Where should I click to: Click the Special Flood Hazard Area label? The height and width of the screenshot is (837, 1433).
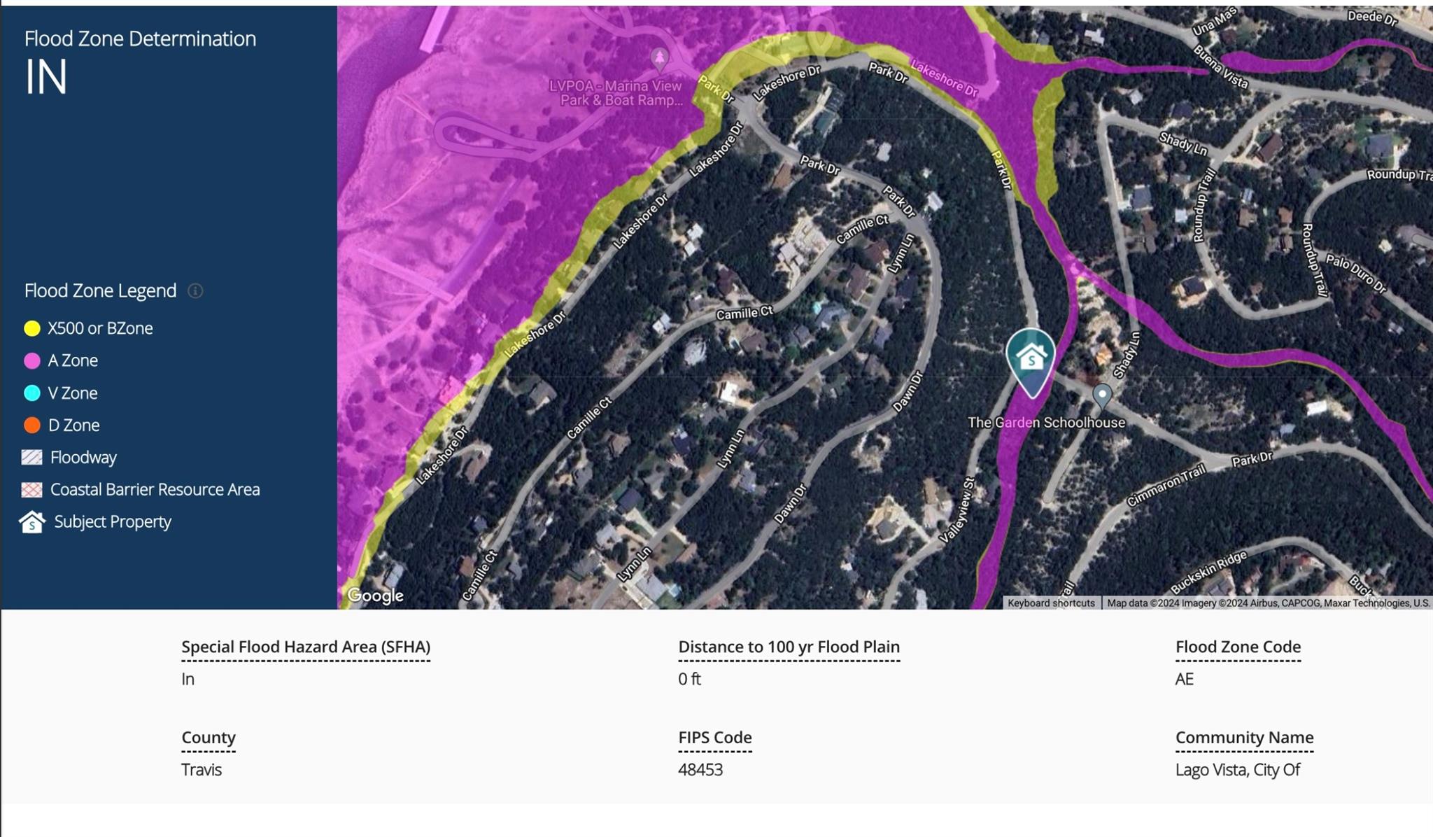(x=306, y=647)
